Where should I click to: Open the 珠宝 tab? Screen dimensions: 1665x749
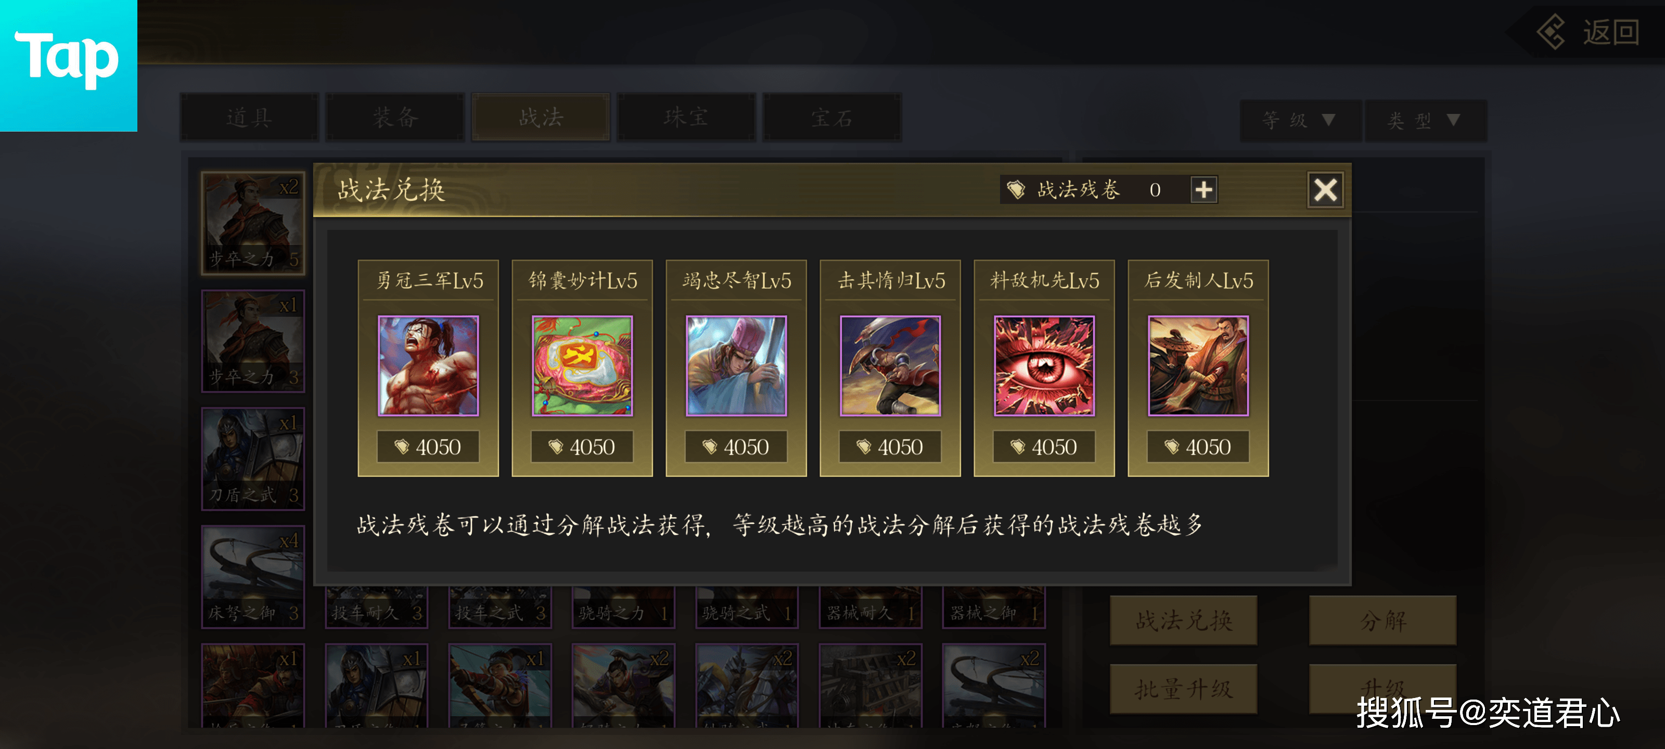click(686, 117)
